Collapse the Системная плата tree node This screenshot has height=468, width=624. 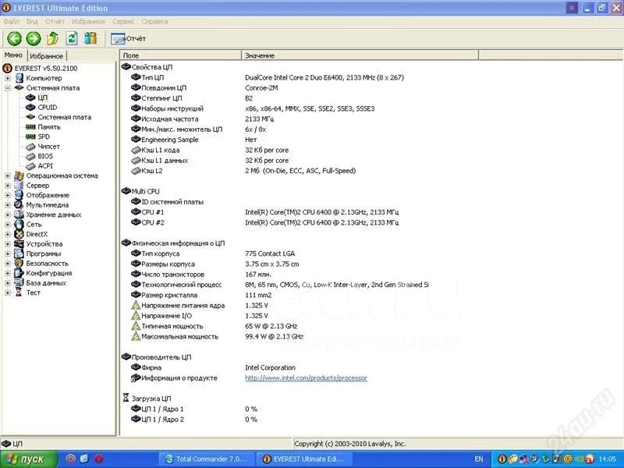(8, 88)
